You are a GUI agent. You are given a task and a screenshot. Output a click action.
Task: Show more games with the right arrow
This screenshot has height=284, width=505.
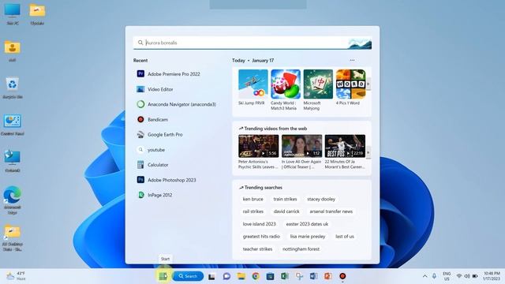click(368, 84)
